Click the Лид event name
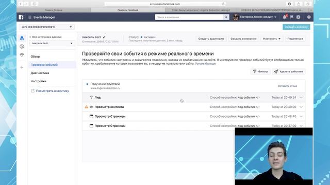 pos(97,98)
